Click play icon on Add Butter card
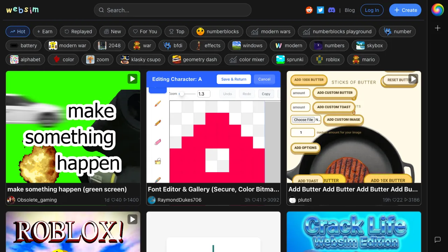Image resolution: width=448 pixels, height=252 pixels. pos(413,79)
